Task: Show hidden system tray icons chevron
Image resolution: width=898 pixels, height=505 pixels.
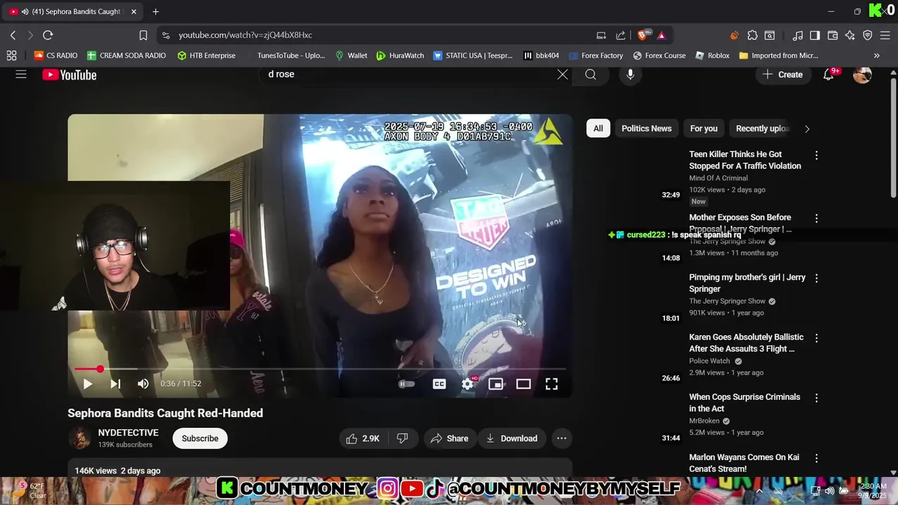Action: click(x=759, y=490)
